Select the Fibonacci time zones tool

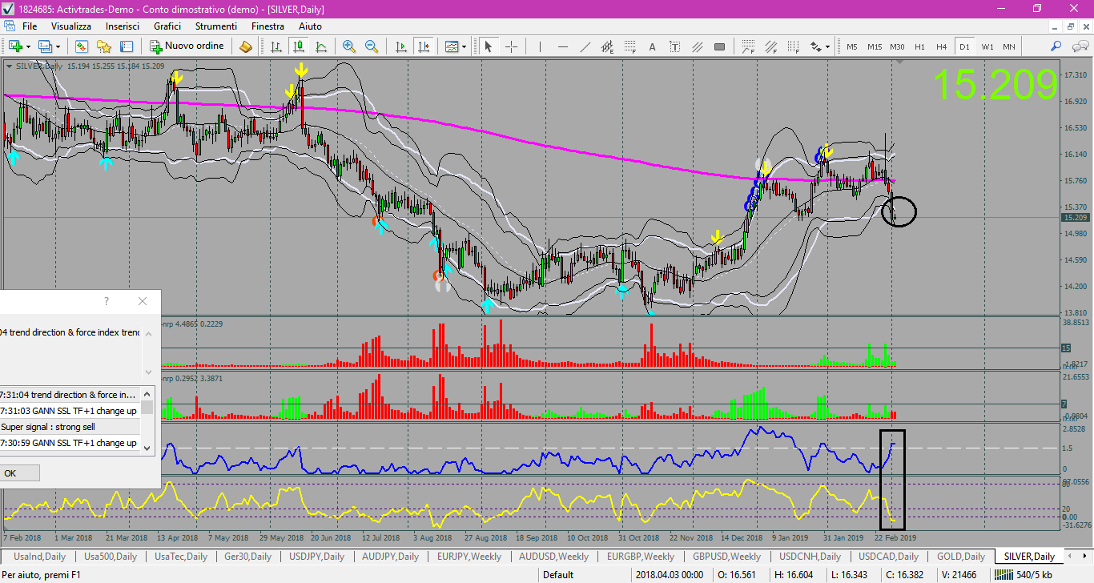(793, 46)
